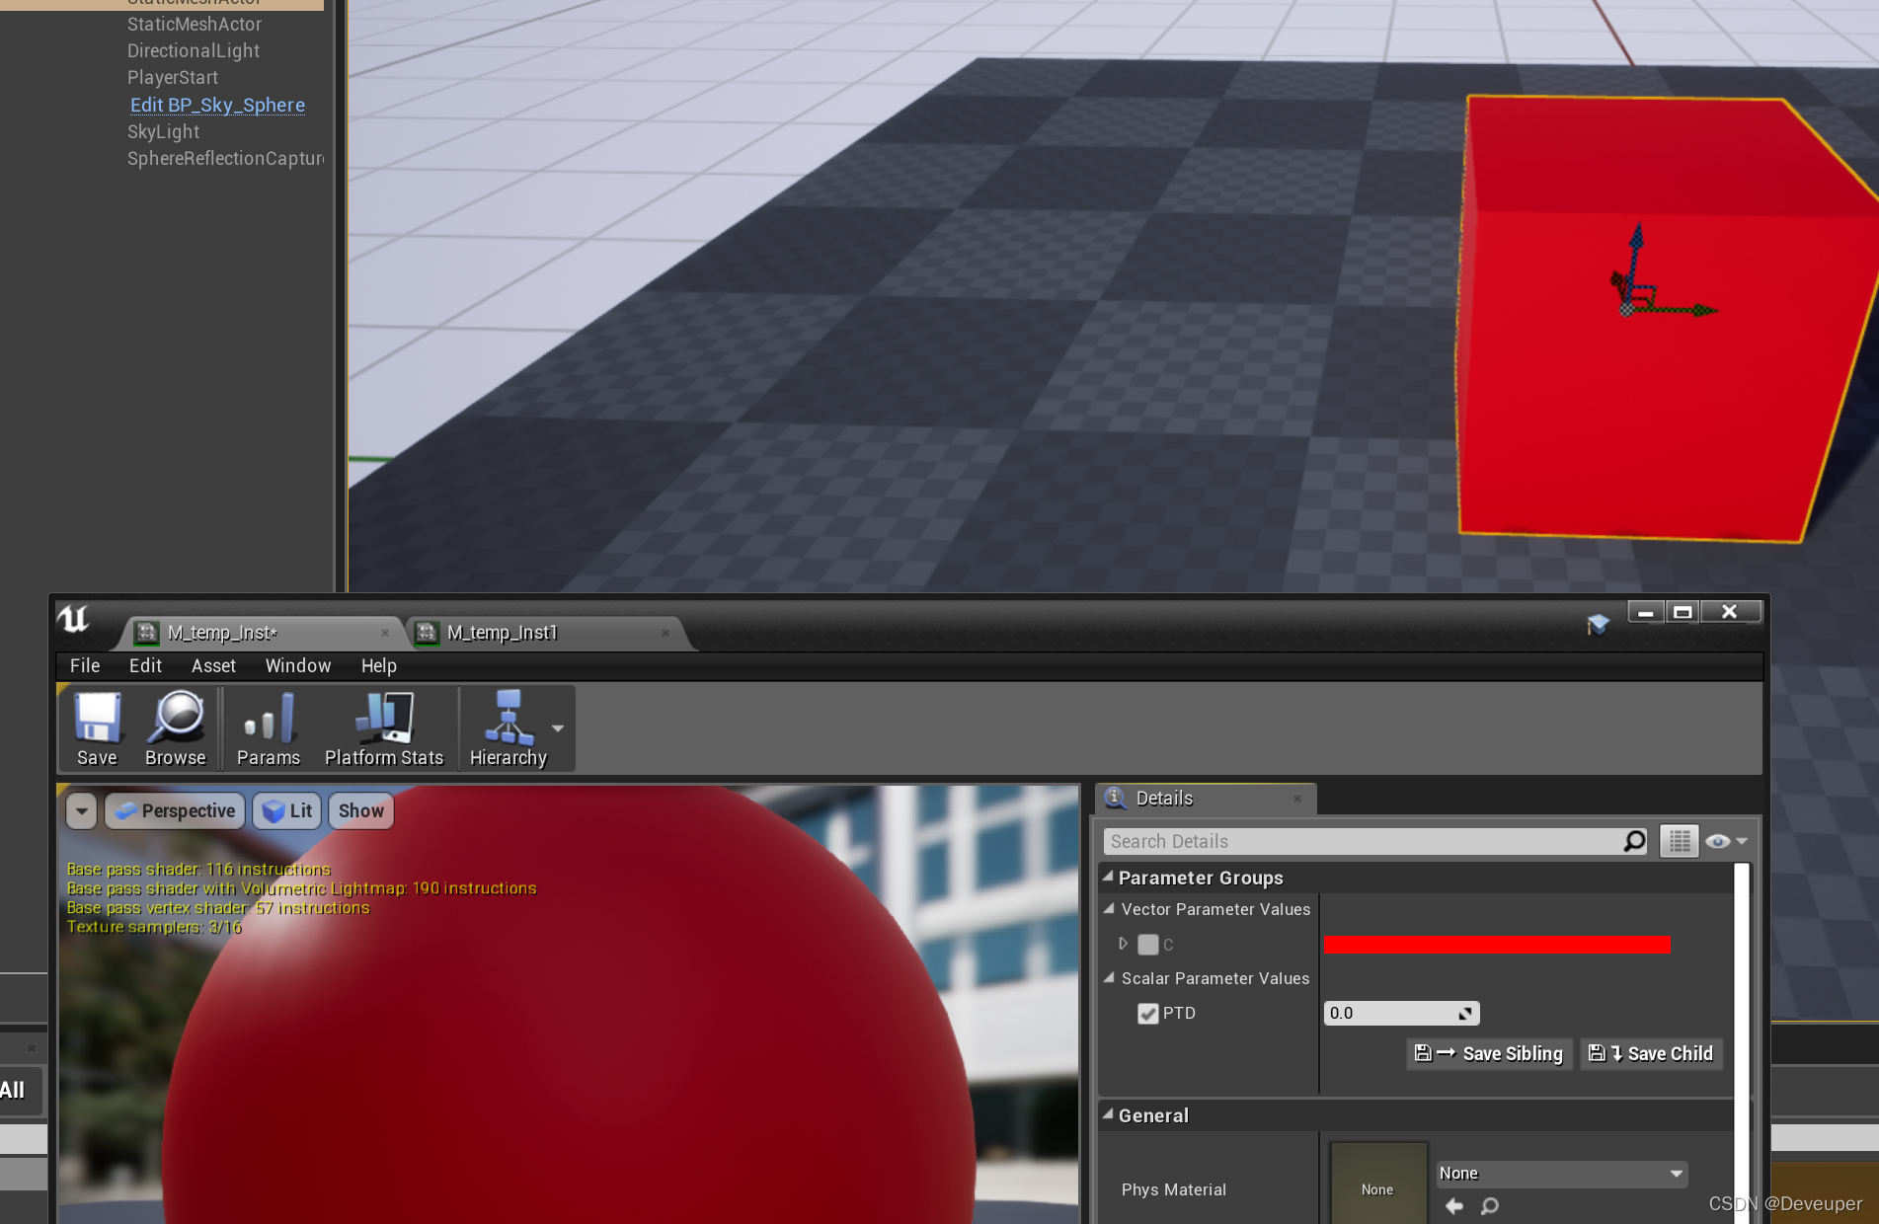Click the M_temp_Inst tab asset icon
This screenshot has width=1879, height=1224.
tap(147, 633)
